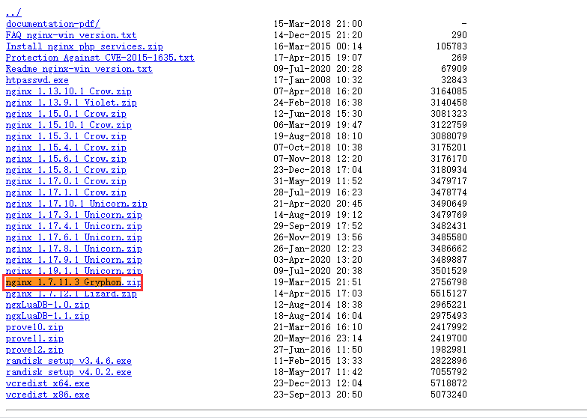Download nginx 1.13.10.1 Crow.zip

click(x=69, y=91)
